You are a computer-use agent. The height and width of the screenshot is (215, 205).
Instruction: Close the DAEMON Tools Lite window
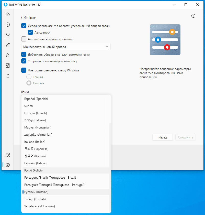(198, 5)
